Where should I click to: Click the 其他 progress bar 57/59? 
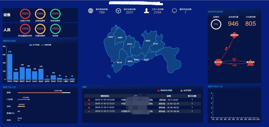coord(18,120)
